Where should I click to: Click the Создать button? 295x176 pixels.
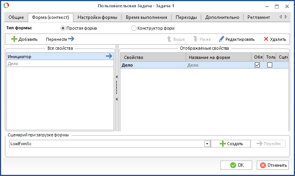(231, 144)
